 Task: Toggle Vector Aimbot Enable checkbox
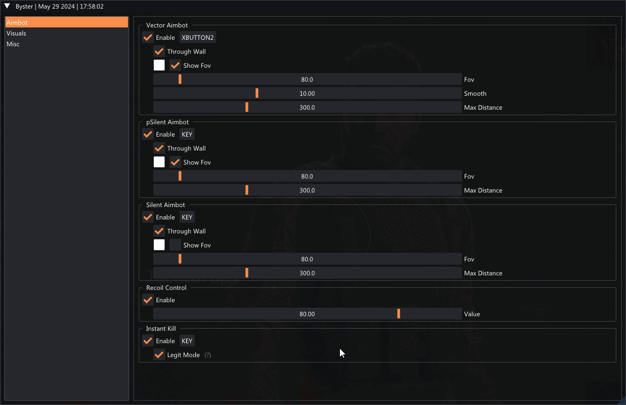148,38
